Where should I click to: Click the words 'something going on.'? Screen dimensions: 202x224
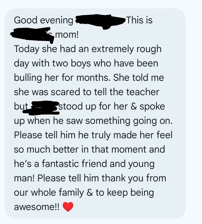click(129, 121)
